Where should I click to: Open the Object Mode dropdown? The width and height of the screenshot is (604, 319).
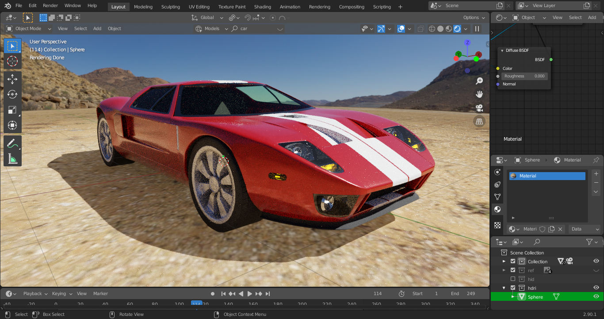click(x=29, y=29)
